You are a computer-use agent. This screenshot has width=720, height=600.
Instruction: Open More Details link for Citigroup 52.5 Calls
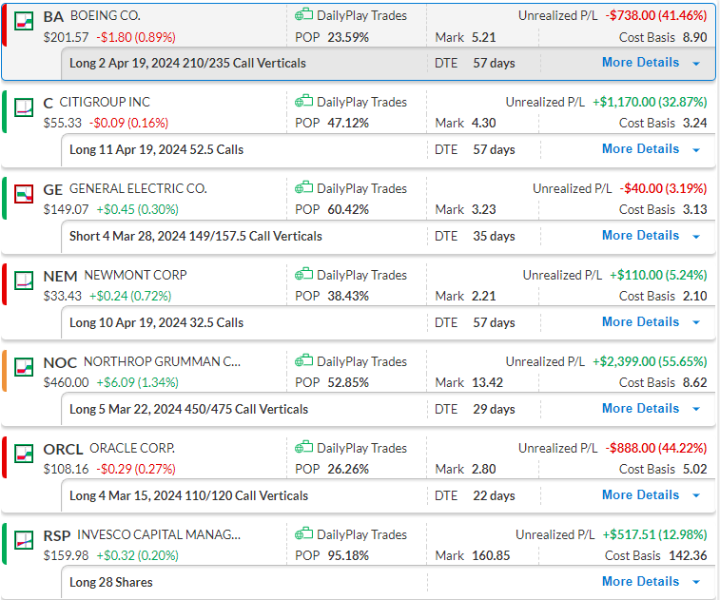point(640,148)
